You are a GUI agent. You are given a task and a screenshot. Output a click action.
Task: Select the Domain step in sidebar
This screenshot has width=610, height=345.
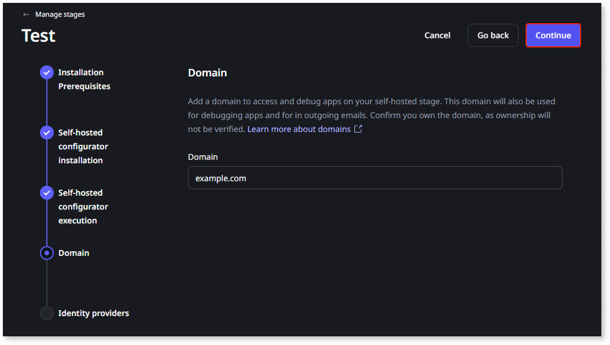(x=74, y=253)
